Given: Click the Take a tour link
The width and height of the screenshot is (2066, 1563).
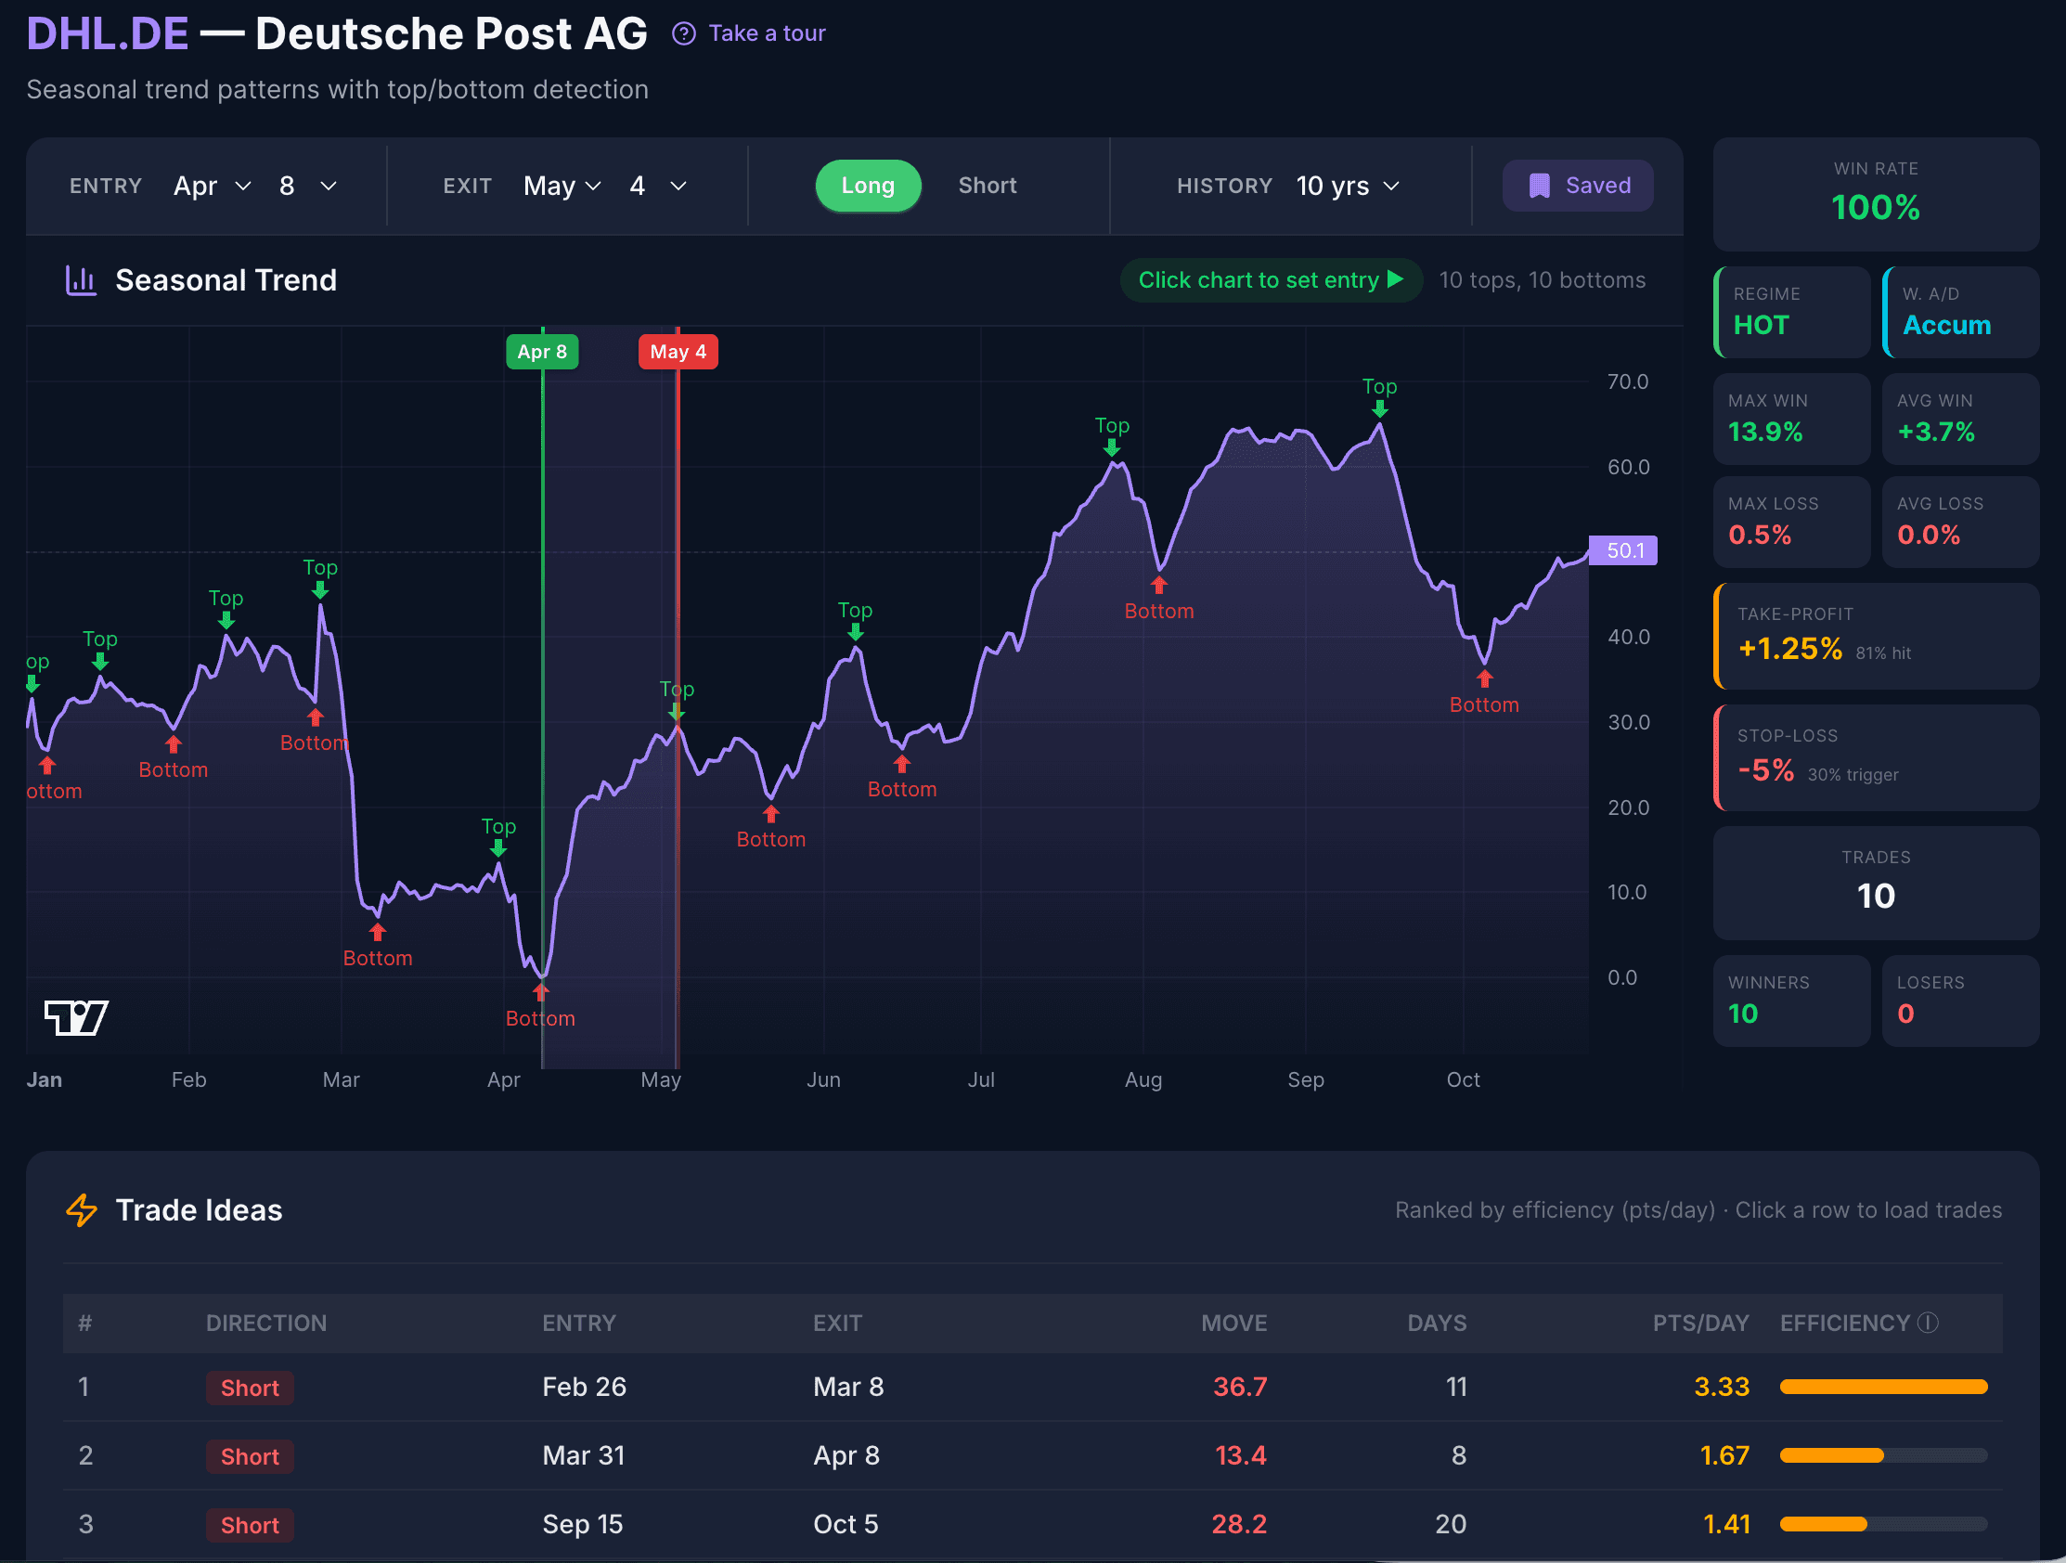Looking at the screenshot, I should click(766, 32).
